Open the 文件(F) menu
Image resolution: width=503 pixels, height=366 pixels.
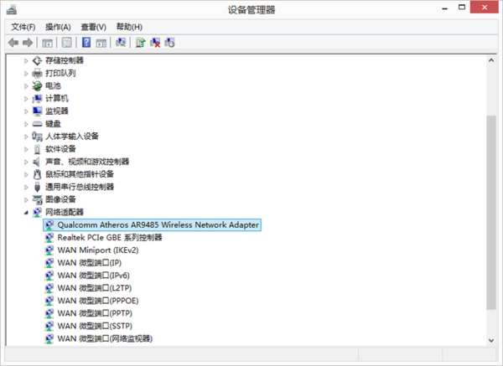23,28
